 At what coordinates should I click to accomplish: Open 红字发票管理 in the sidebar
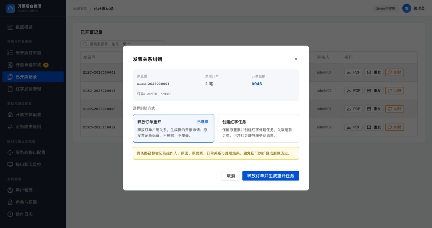point(33,89)
